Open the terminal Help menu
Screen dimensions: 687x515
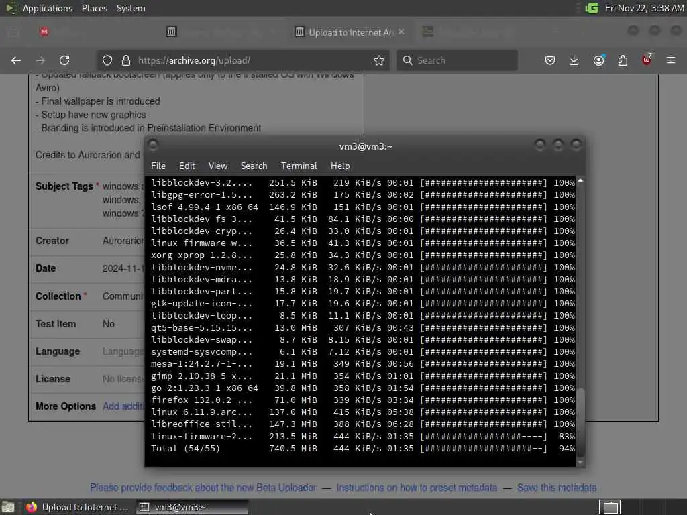(340, 166)
